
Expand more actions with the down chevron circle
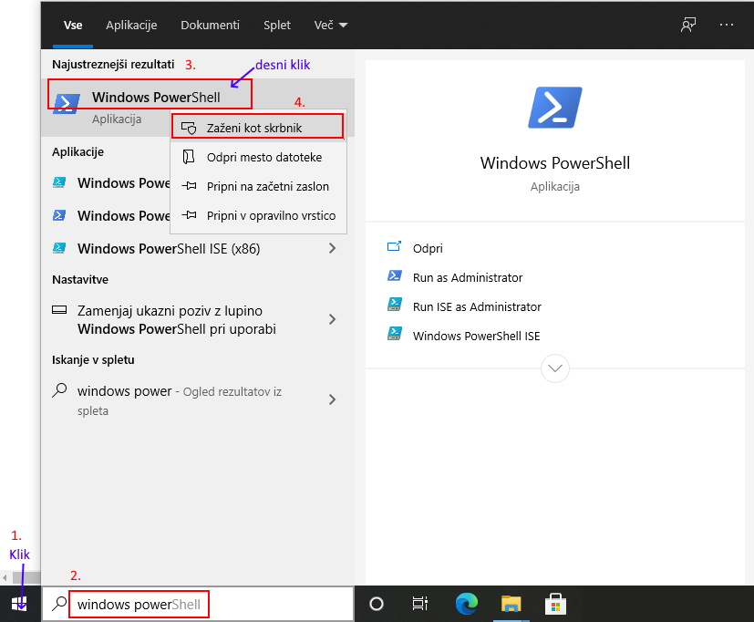click(555, 368)
